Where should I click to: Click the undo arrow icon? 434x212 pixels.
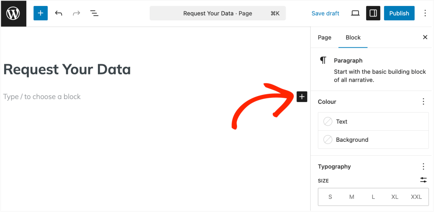pos(58,13)
